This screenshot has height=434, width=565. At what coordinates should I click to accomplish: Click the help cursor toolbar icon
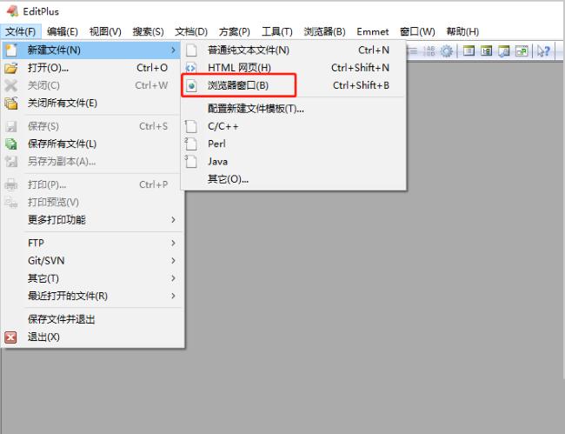545,50
